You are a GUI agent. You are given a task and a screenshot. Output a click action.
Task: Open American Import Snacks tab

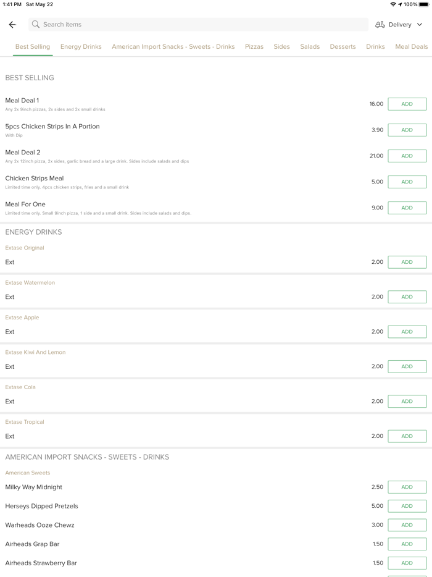173,47
